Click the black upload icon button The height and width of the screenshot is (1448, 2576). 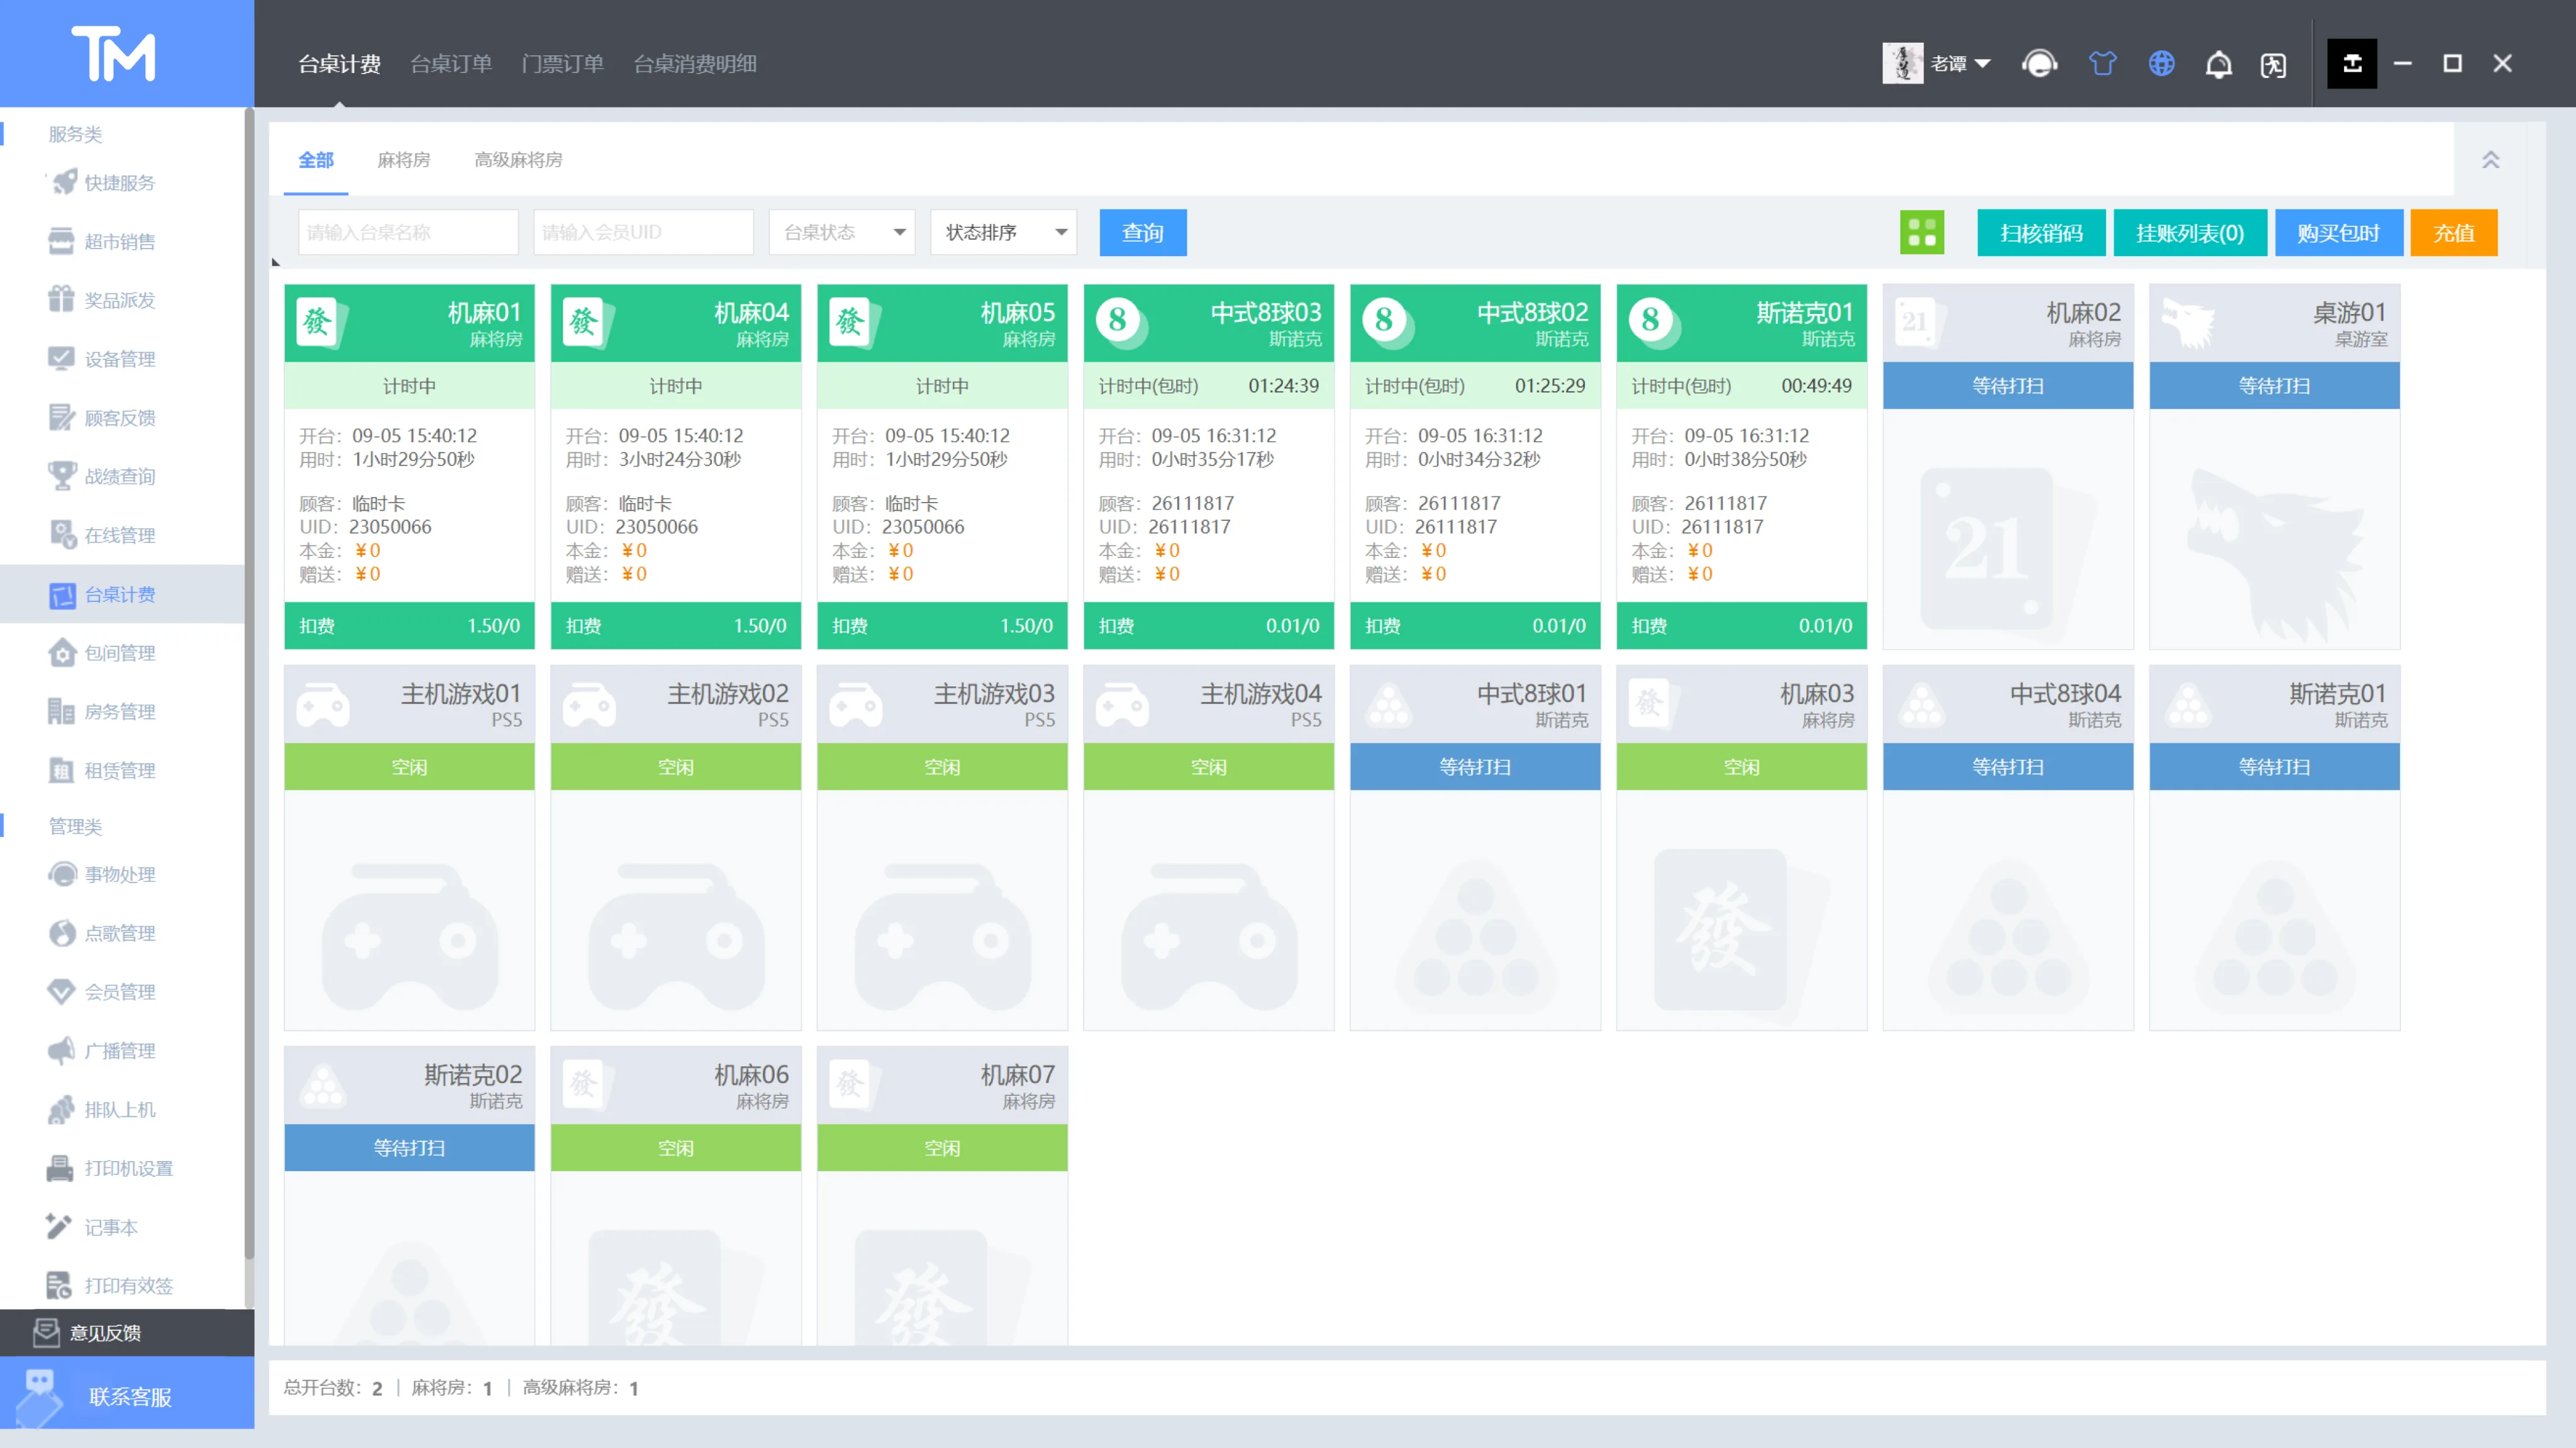2351,64
